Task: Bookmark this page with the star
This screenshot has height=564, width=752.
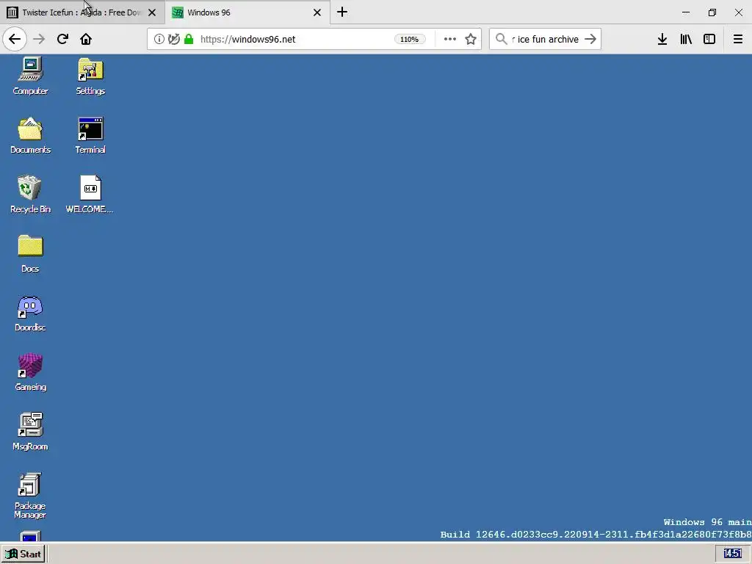Action: (471, 39)
